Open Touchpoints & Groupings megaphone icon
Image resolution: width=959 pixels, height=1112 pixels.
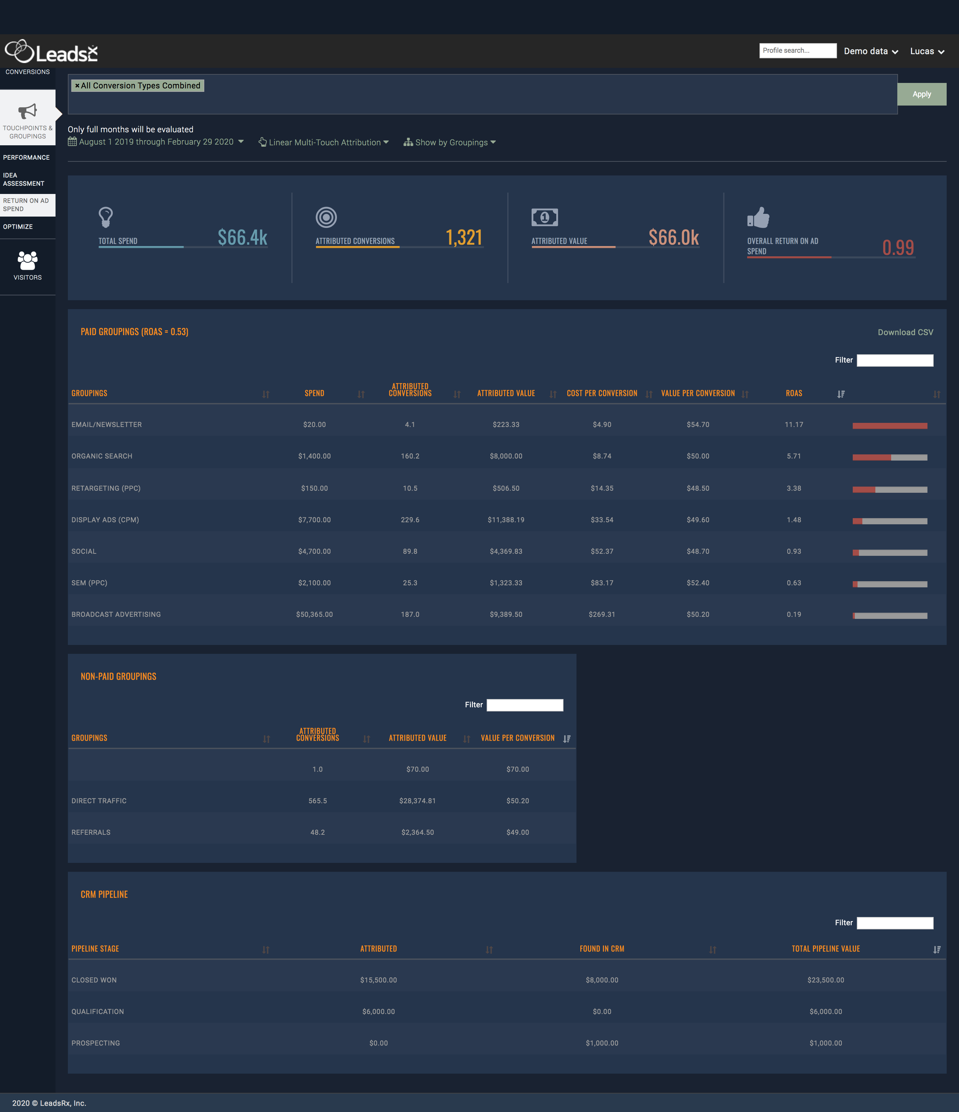click(27, 111)
